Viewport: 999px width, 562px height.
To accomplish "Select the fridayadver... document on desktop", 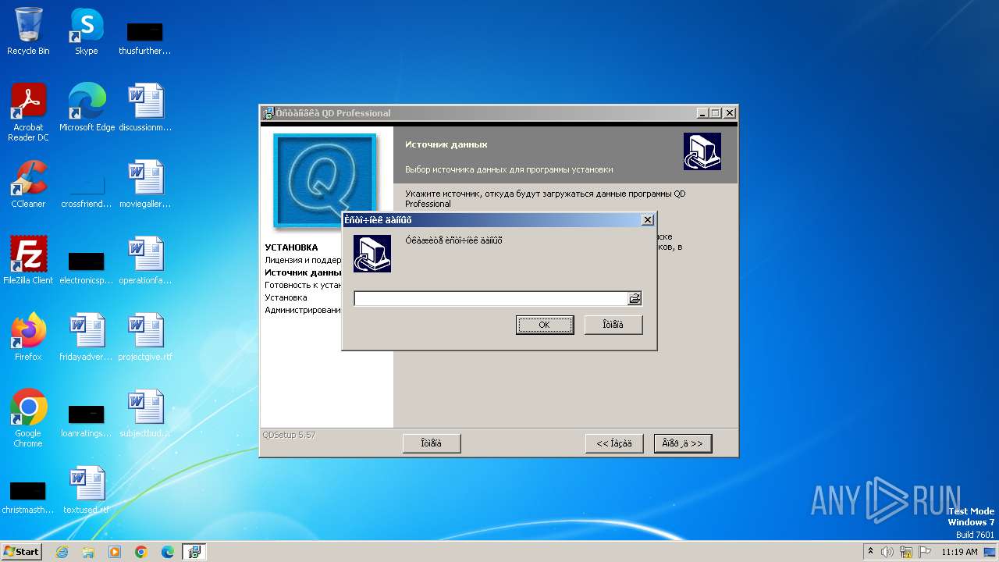I will 87,337.
